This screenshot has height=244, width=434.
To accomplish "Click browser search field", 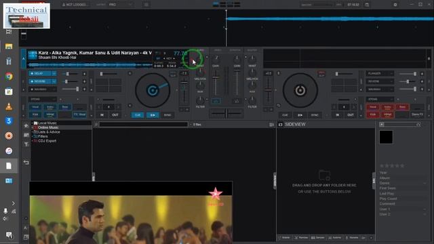I will [143, 125].
